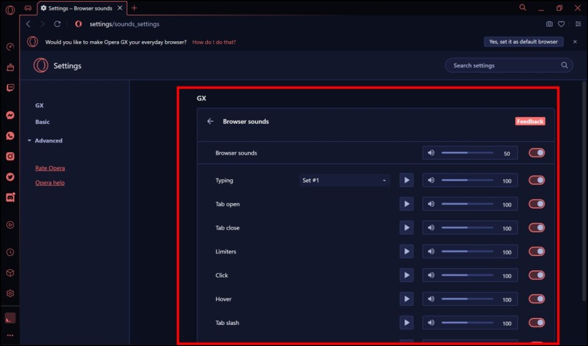Reload the settings page

click(57, 24)
